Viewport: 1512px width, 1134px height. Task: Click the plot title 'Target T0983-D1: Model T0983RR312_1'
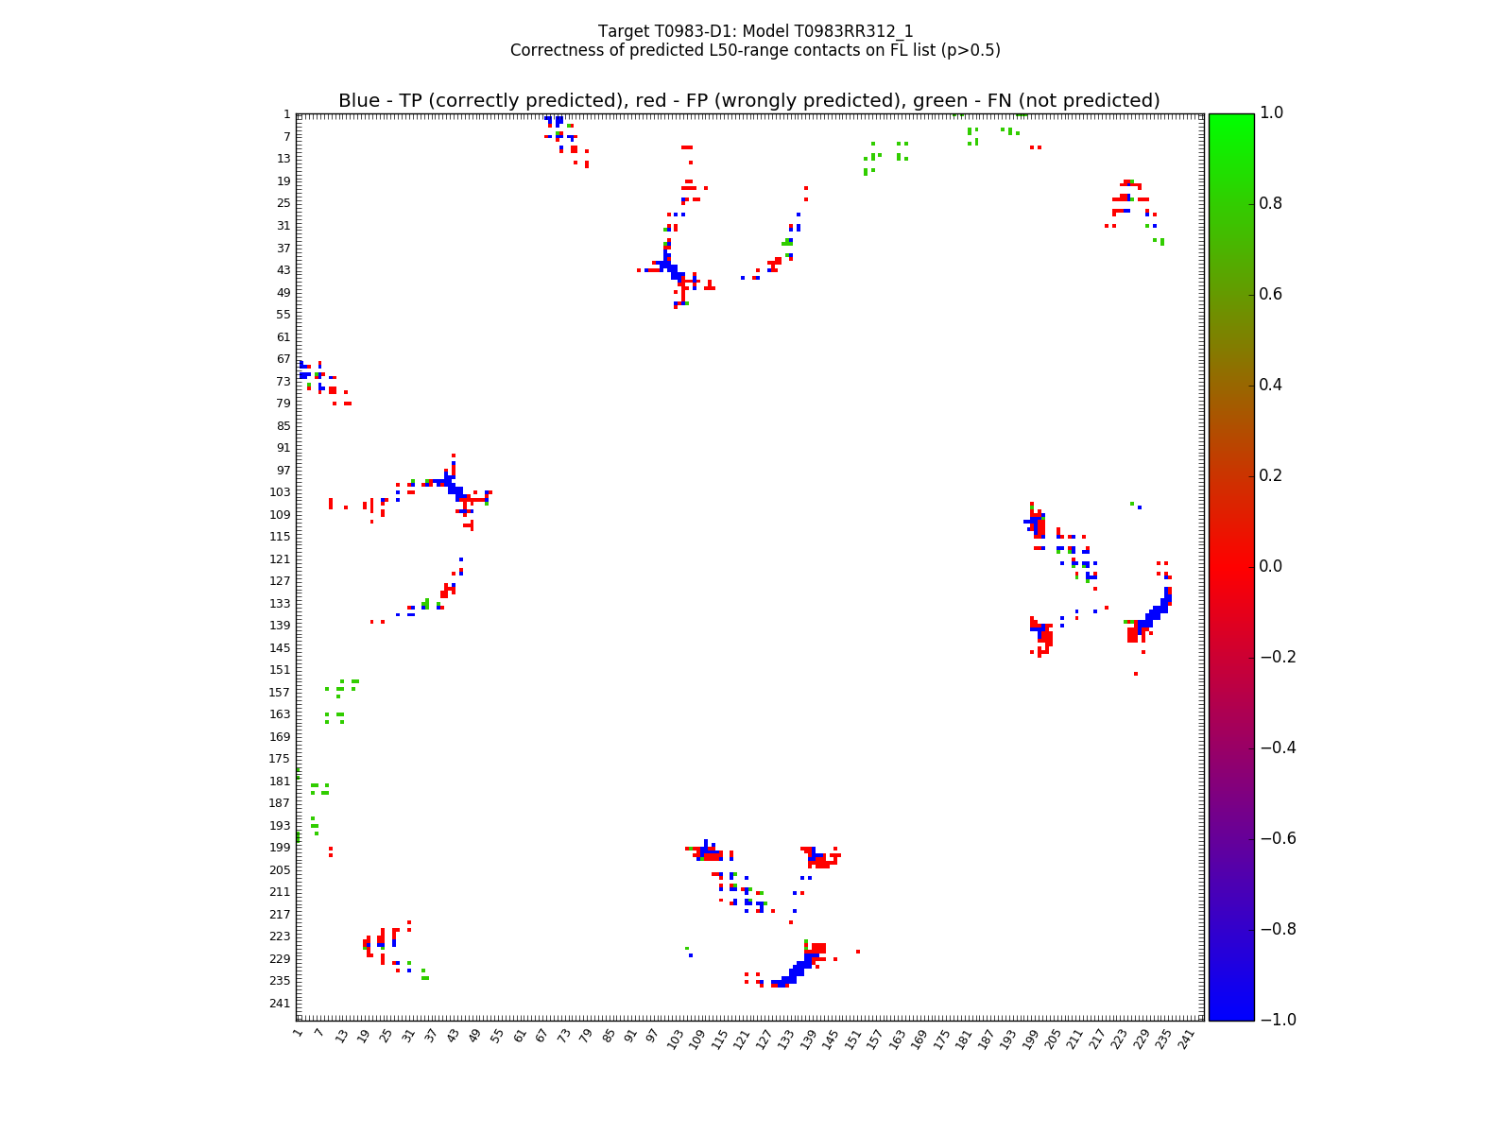point(755,31)
